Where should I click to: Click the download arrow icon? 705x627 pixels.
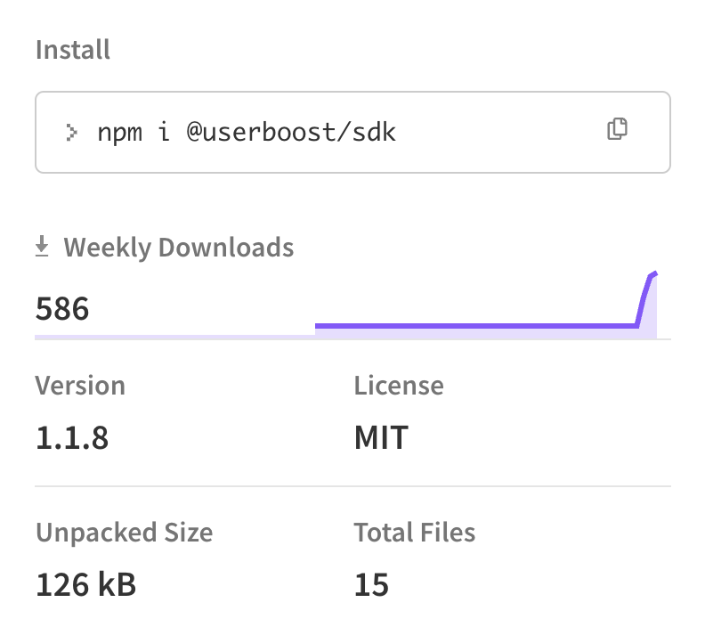[42, 247]
